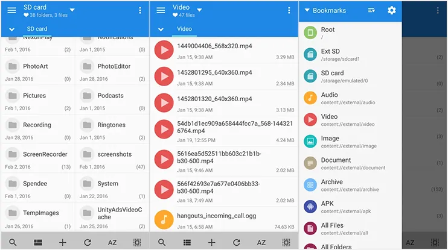Open Spendee folder

(37, 188)
